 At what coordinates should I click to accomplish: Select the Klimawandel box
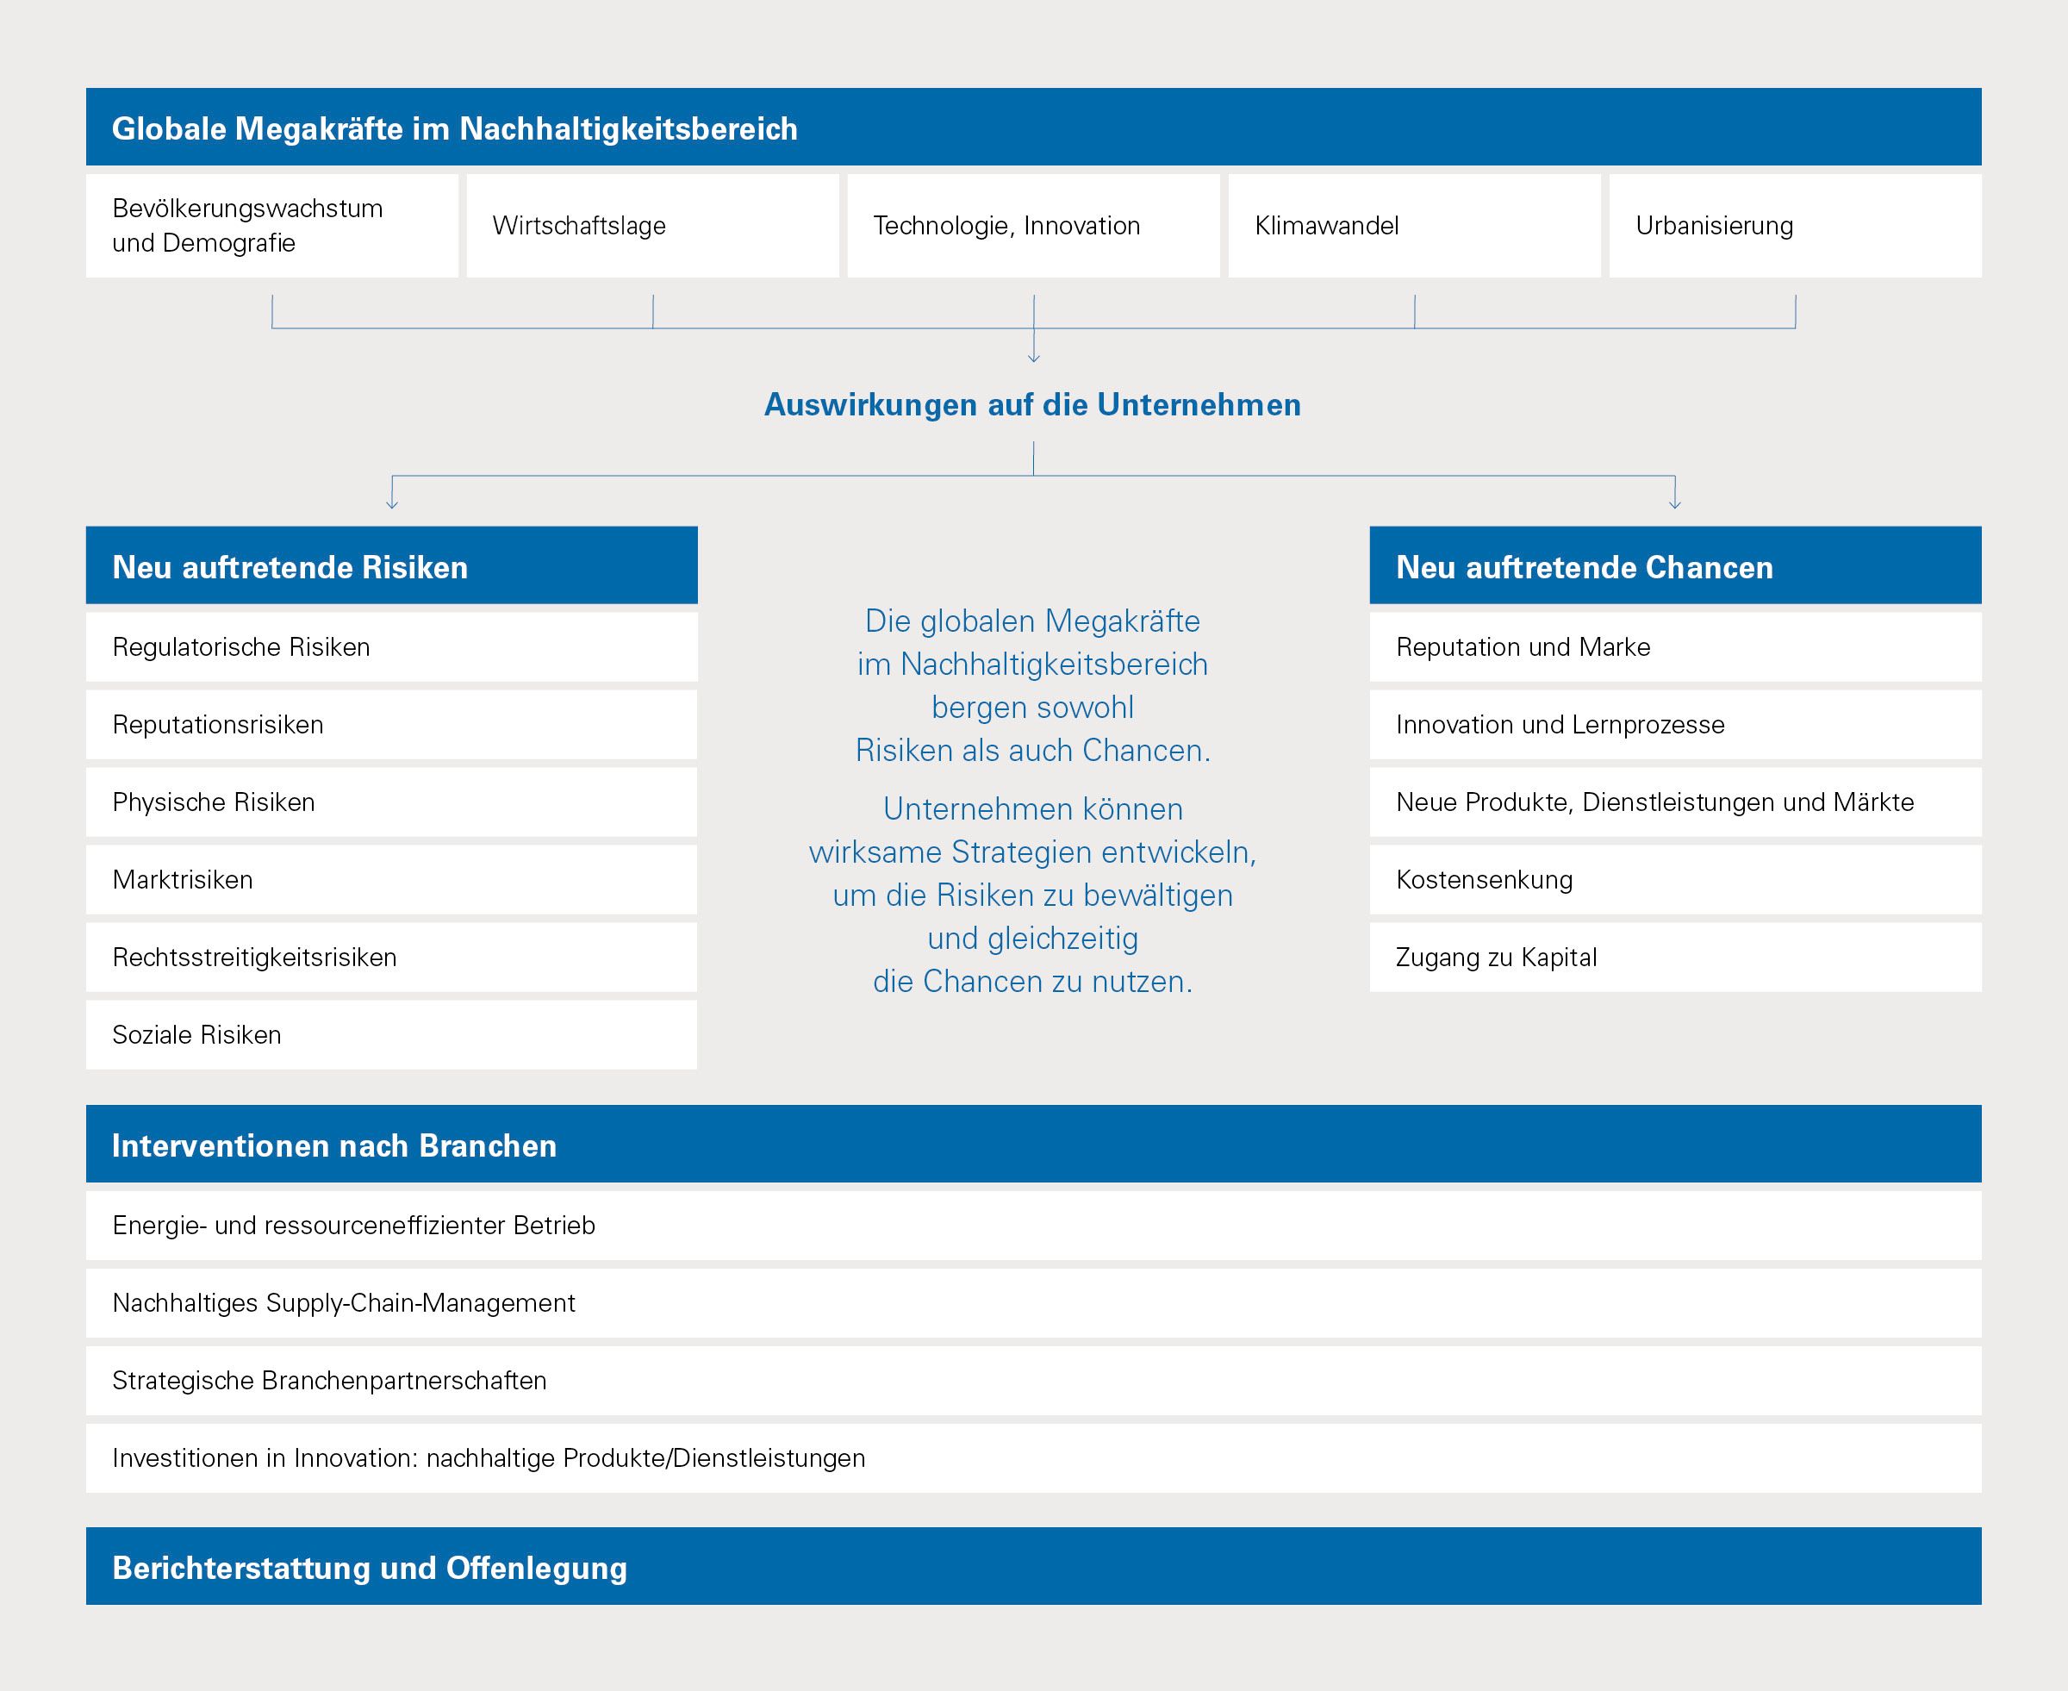(1414, 226)
